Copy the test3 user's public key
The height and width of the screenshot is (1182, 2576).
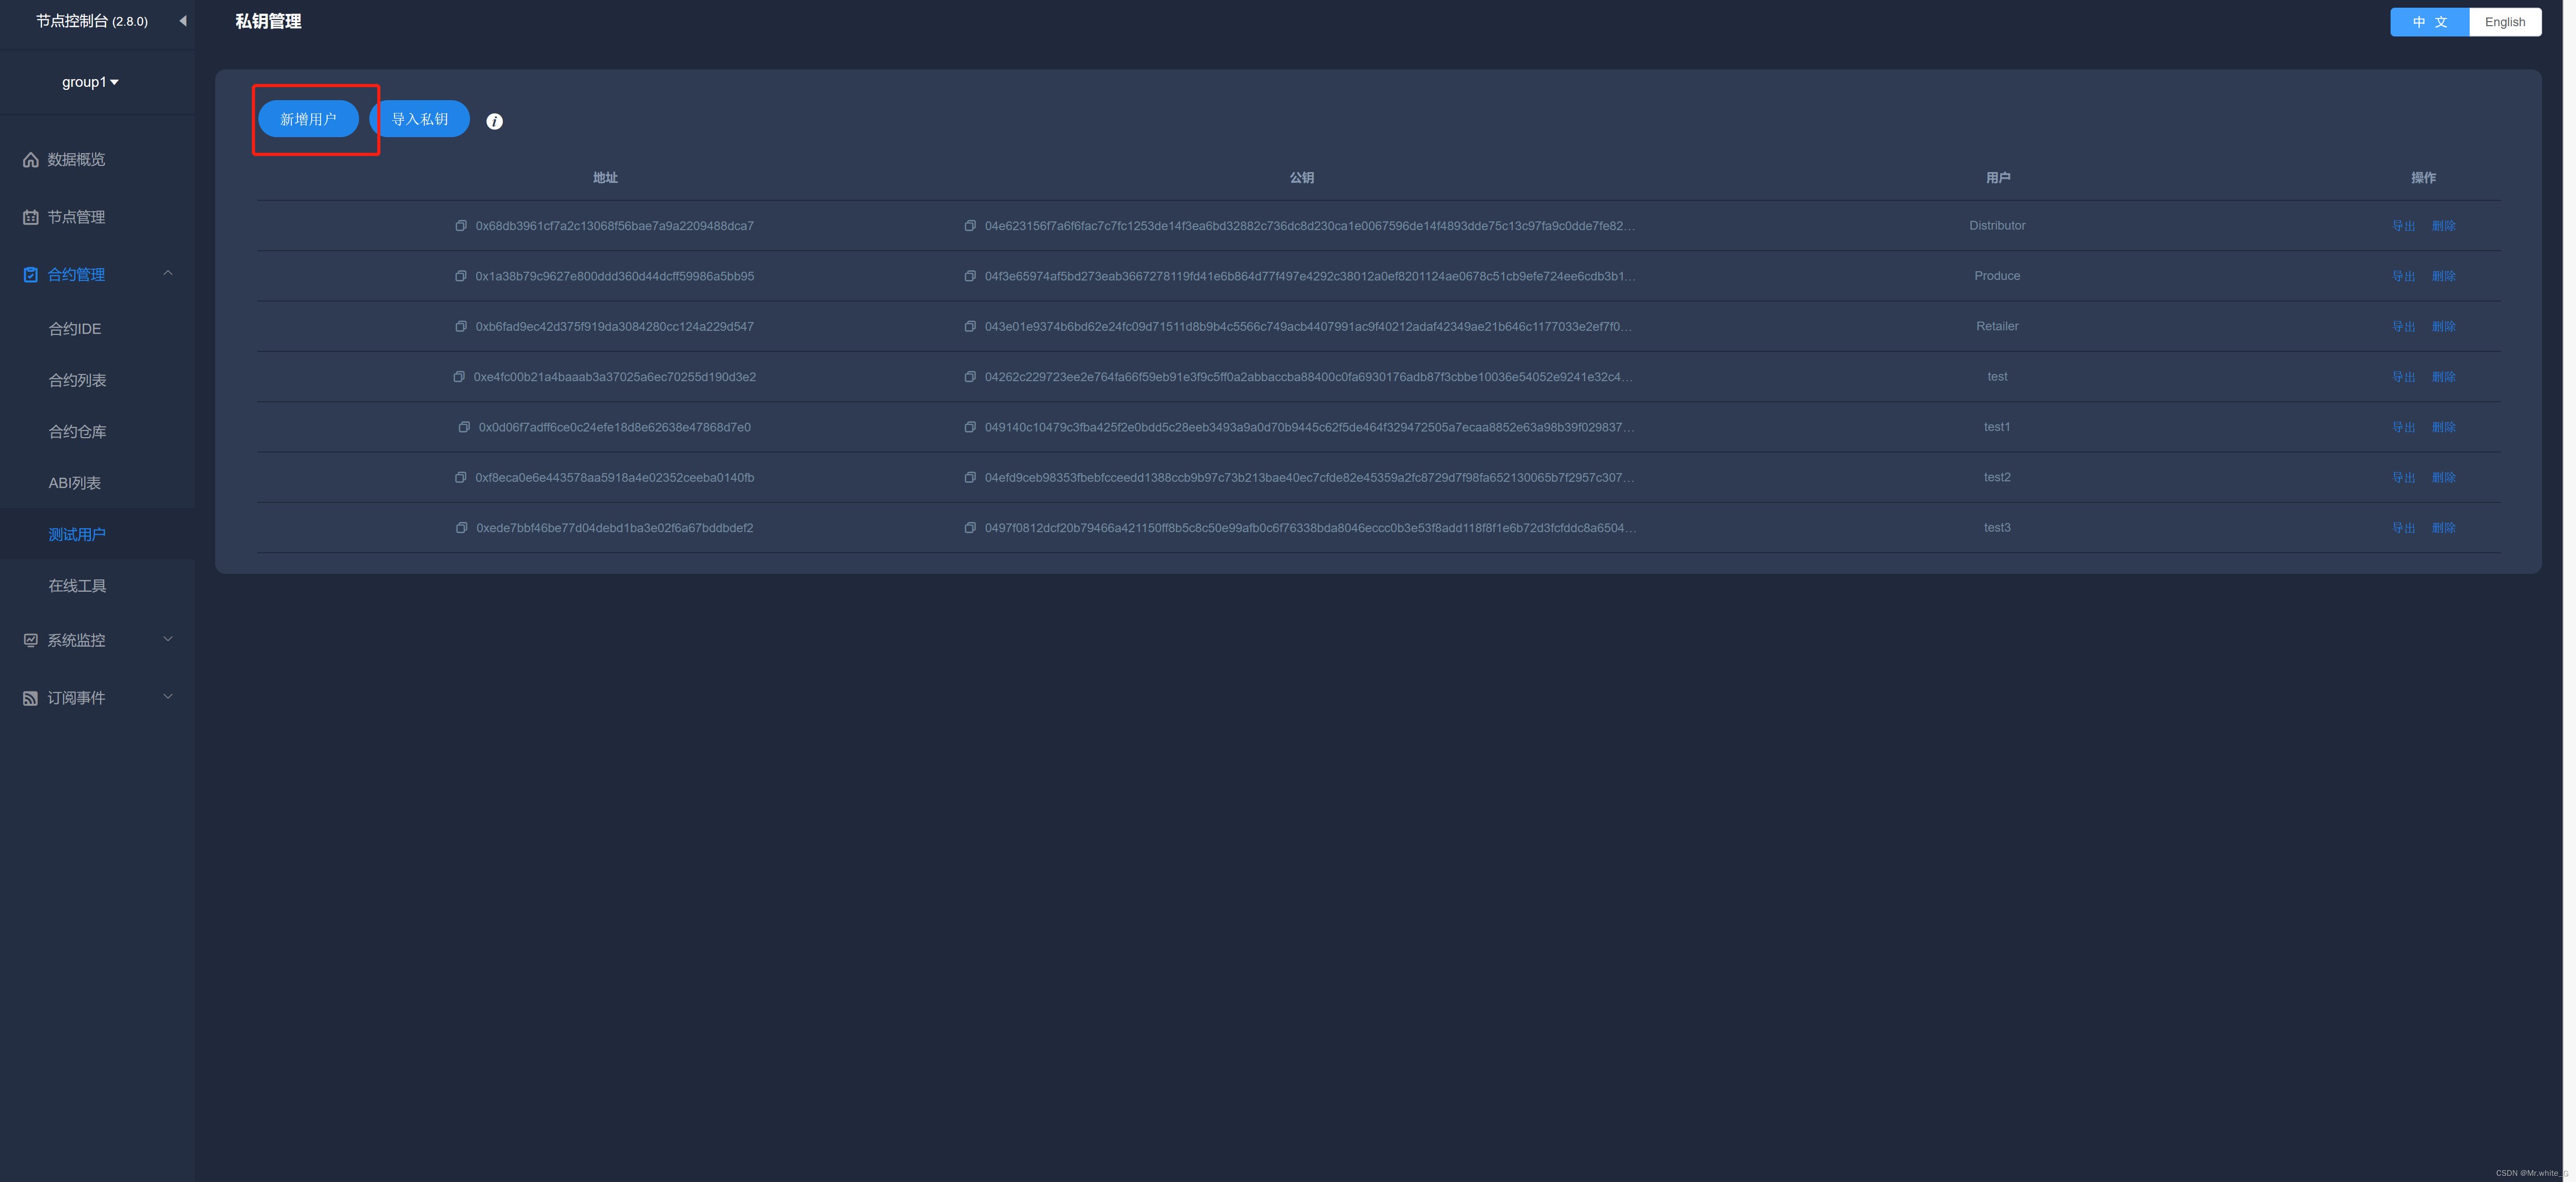coord(969,528)
